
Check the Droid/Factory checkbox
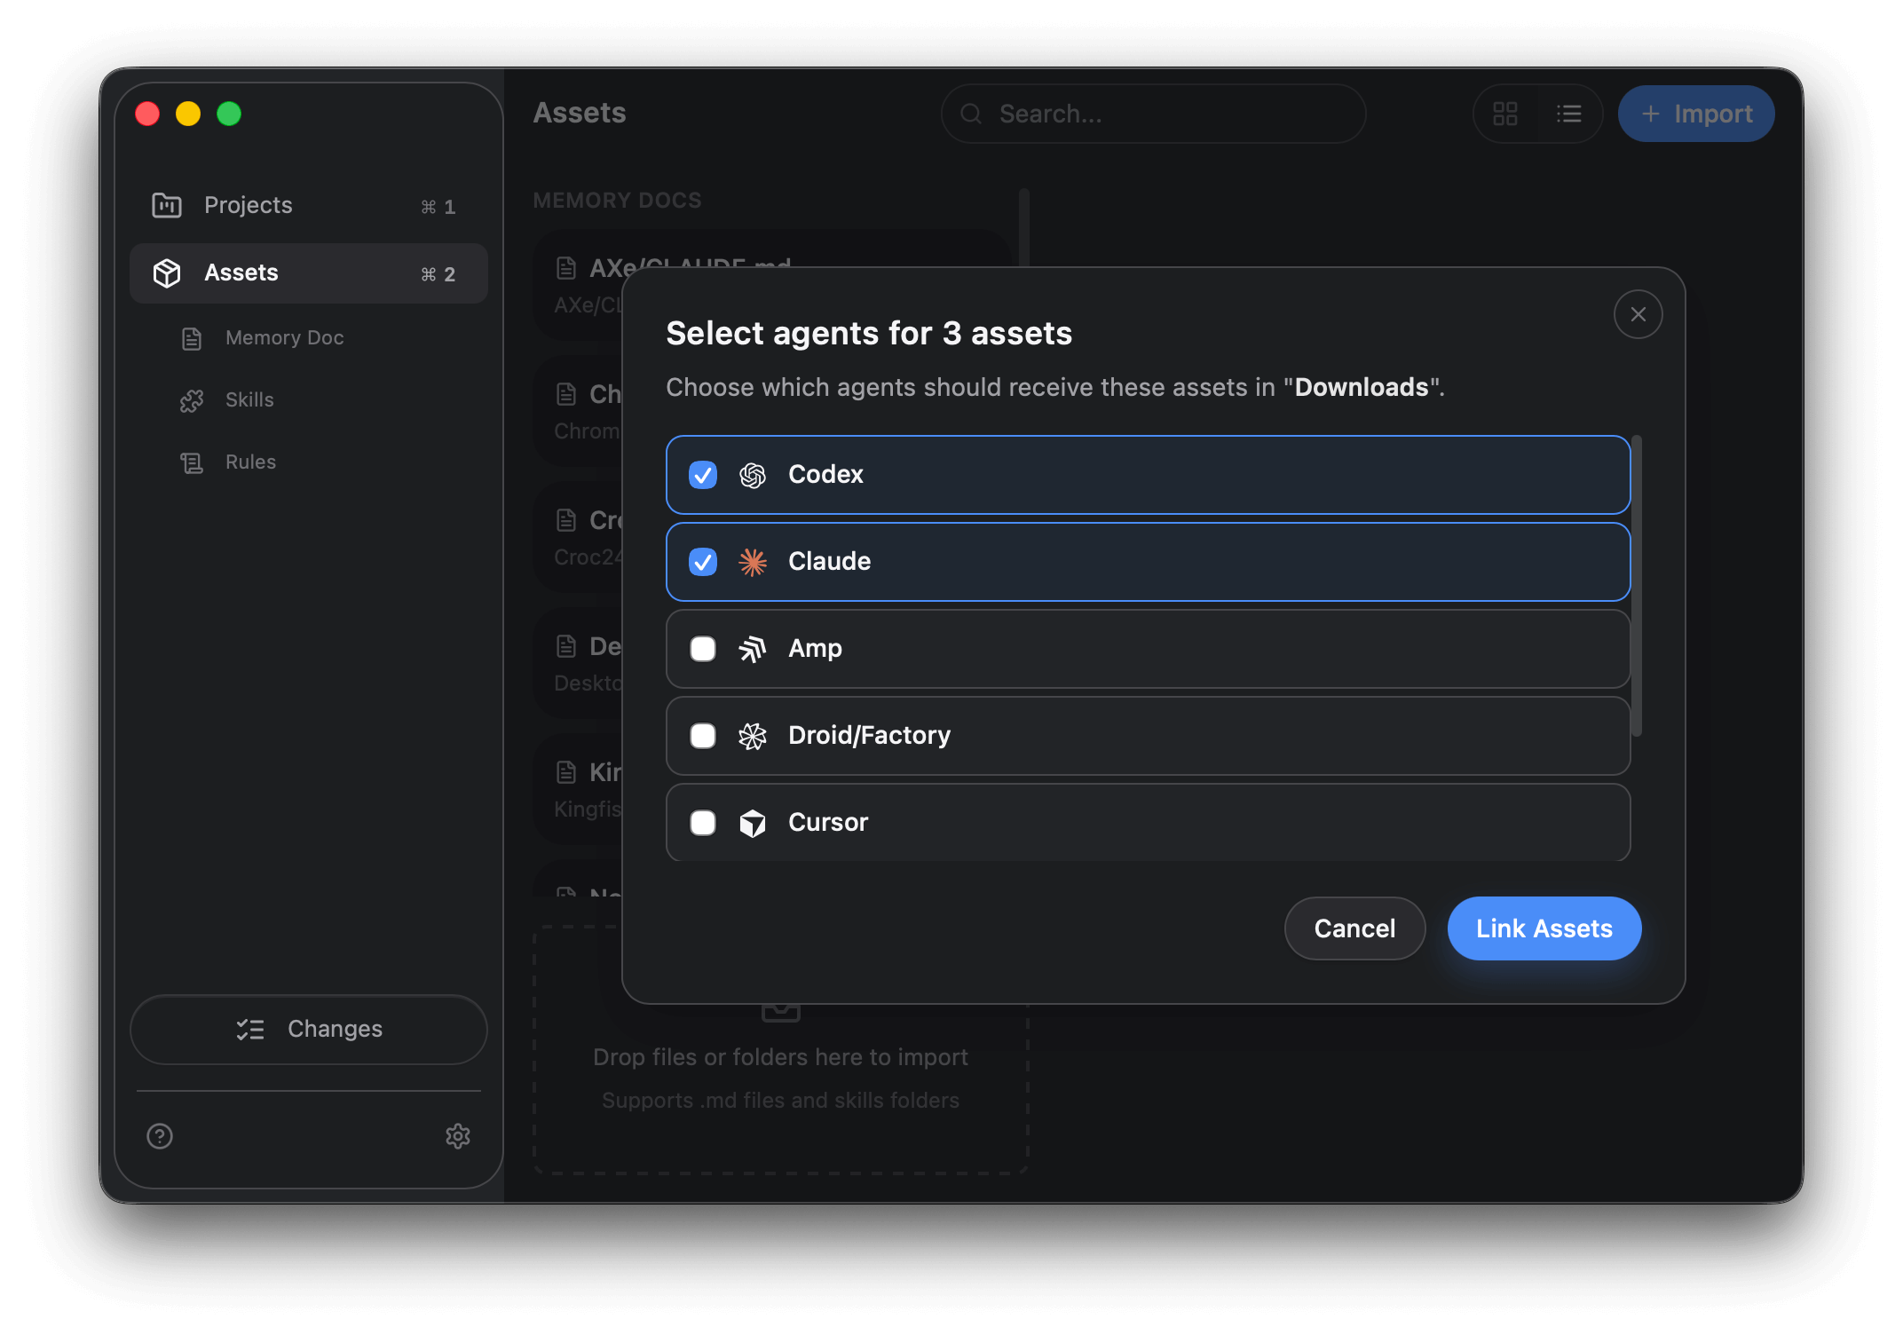pyautogui.click(x=703, y=736)
